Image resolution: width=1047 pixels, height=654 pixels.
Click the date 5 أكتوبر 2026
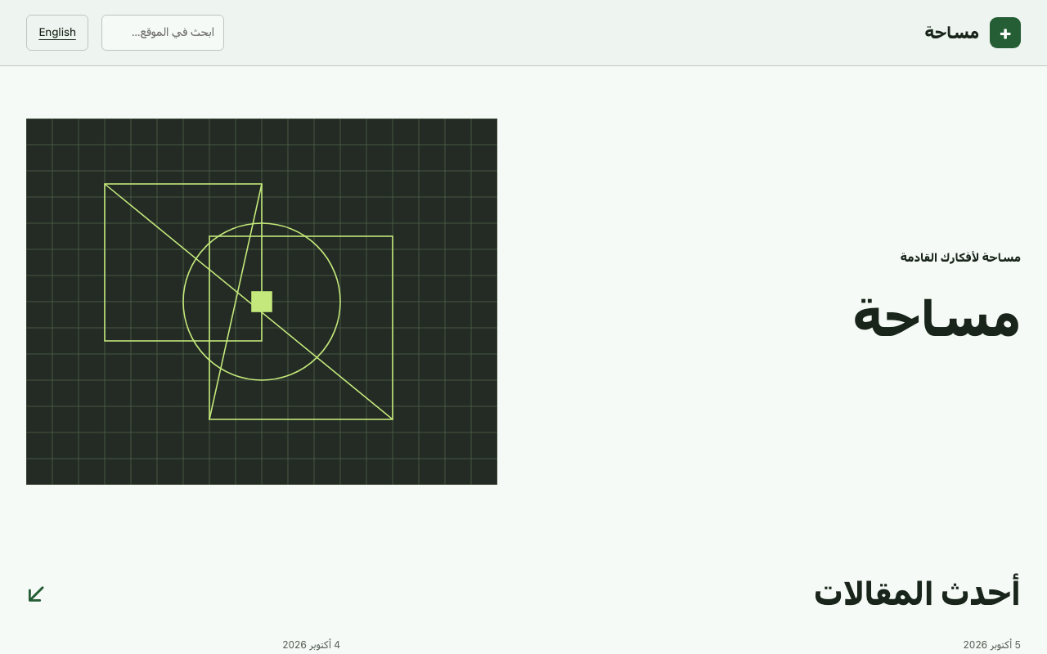pyautogui.click(x=992, y=645)
